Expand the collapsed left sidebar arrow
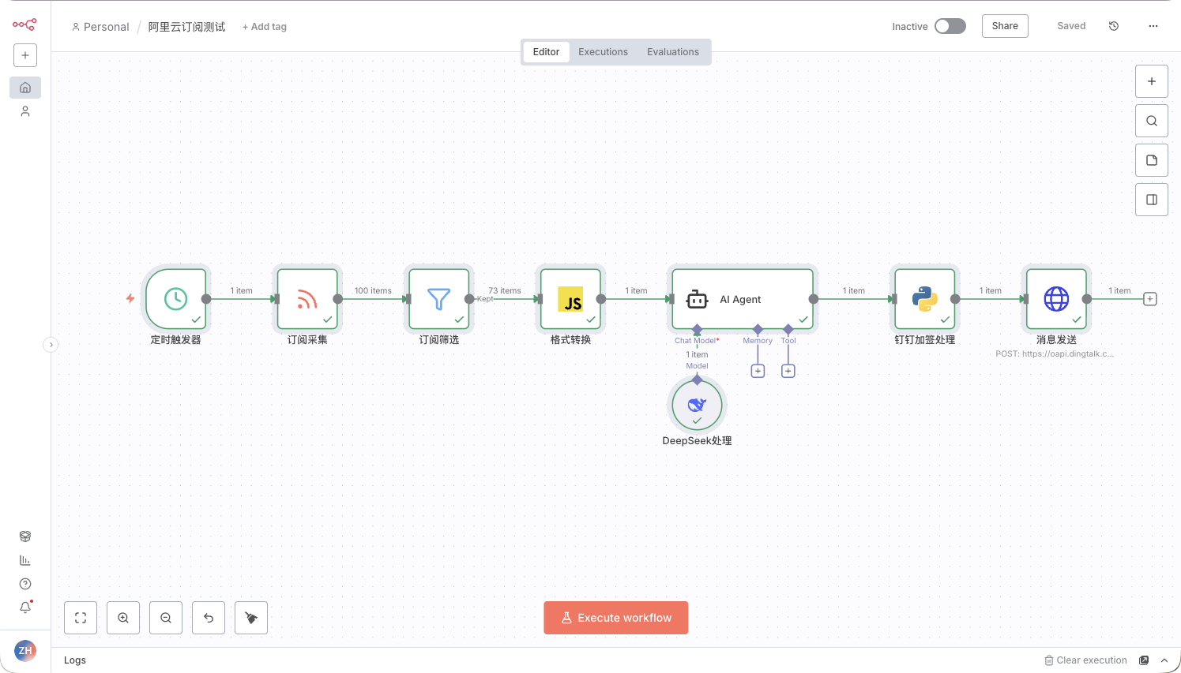 tap(51, 345)
